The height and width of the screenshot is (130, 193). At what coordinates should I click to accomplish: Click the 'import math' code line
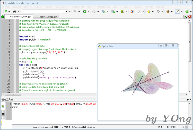tap(27, 36)
